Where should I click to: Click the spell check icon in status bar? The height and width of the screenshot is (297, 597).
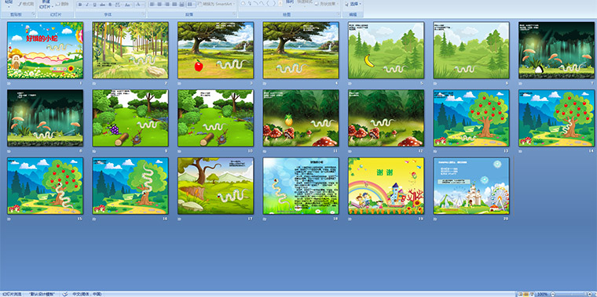(65, 295)
